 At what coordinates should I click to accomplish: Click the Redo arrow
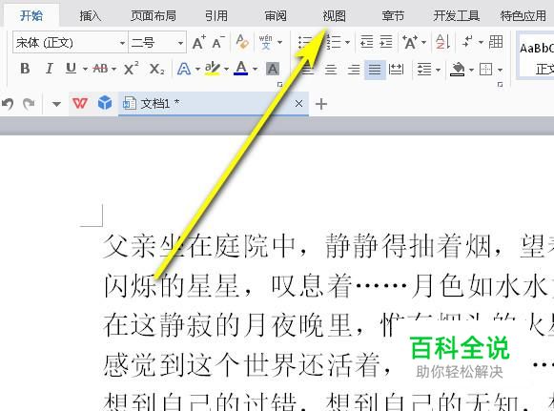(x=29, y=104)
